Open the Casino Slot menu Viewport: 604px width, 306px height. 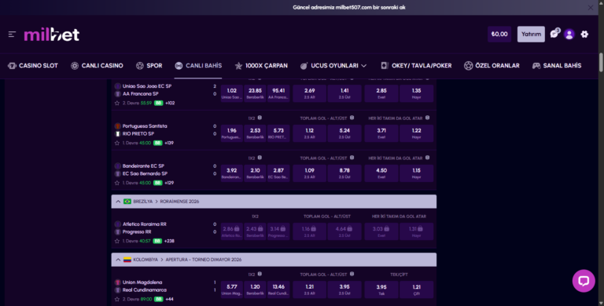point(33,66)
